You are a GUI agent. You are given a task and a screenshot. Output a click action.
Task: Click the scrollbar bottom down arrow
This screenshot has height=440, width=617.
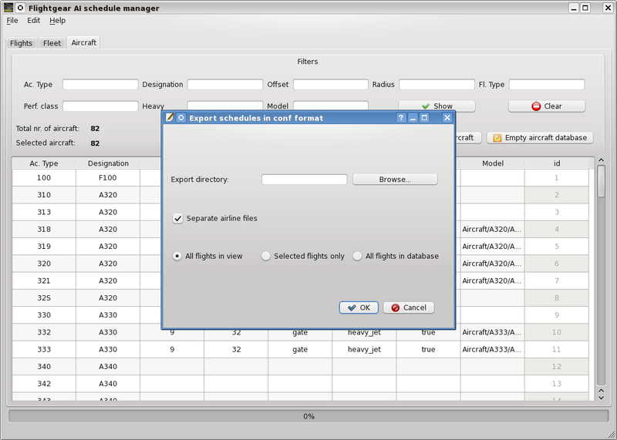tap(601, 398)
